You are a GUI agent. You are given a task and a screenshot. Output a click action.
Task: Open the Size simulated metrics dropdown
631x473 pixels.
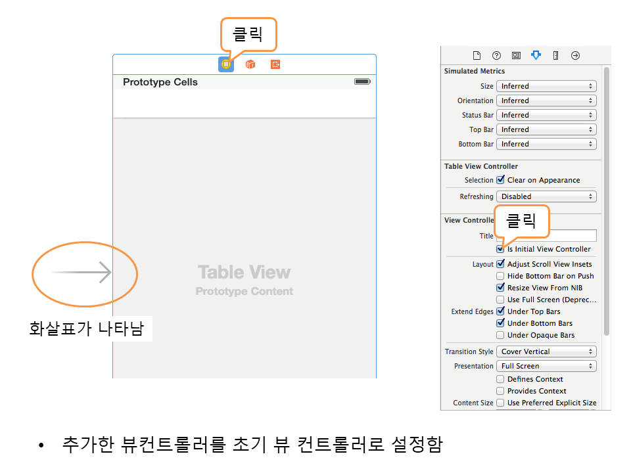[x=546, y=86]
